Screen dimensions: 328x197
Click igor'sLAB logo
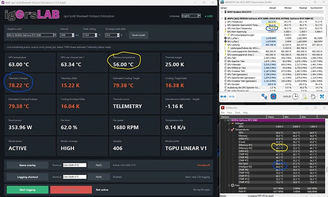pyautogui.click(x=32, y=15)
